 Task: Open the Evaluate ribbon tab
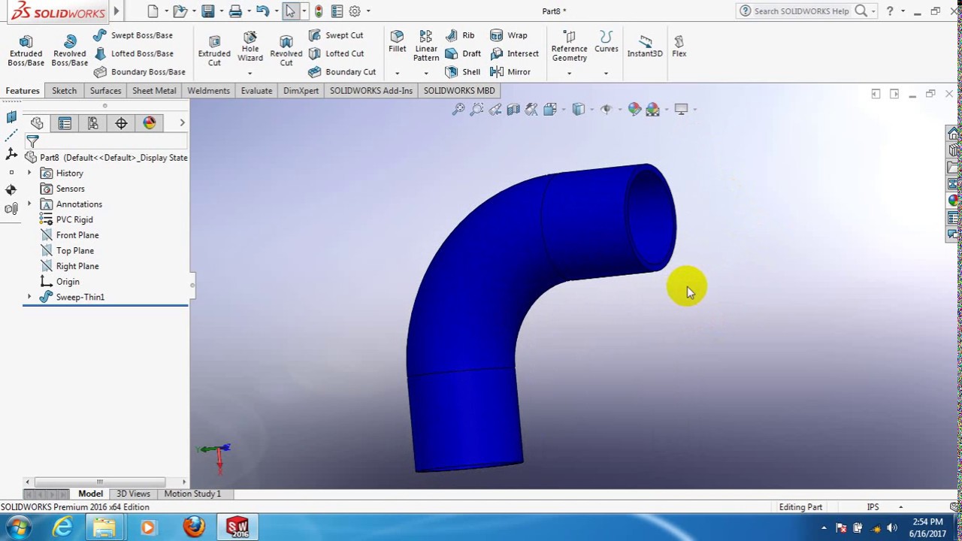(256, 91)
